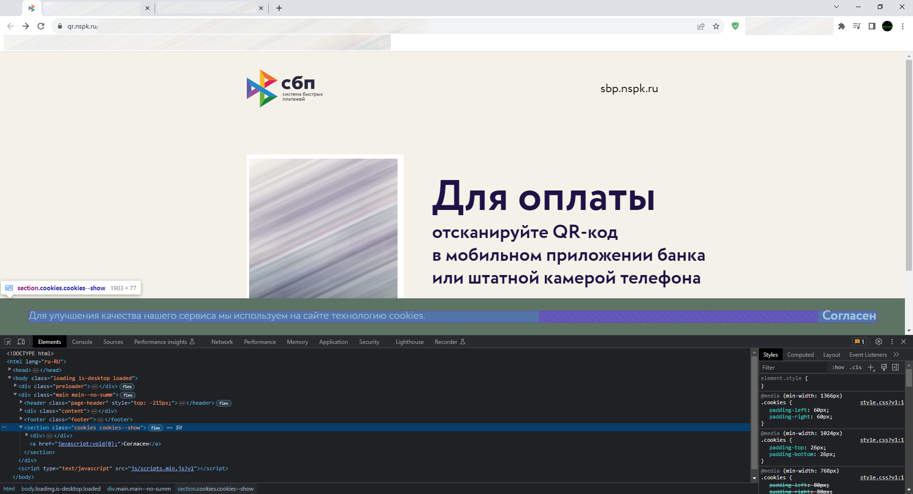Open the Computed styles tab
This screenshot has height=494, width=913.
[x=800, y=354]
